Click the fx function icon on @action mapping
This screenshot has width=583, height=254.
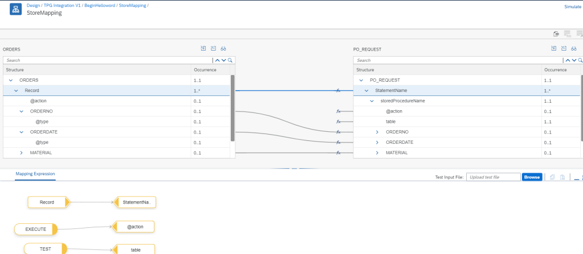click(x=338, y=111)
